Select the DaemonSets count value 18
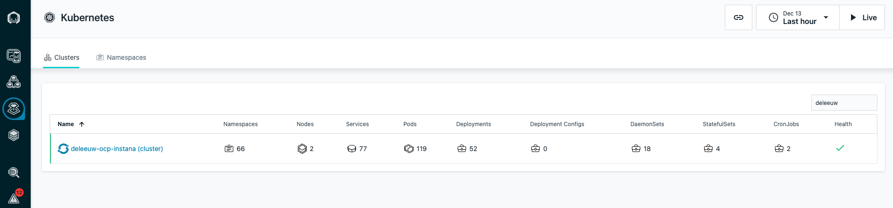Image resolution: width=893 pixels, height=208 pixels. pyautogui.click(x=647, y=149)
